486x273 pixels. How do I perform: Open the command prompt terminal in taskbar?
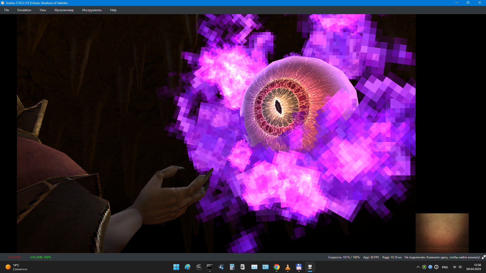210,267
